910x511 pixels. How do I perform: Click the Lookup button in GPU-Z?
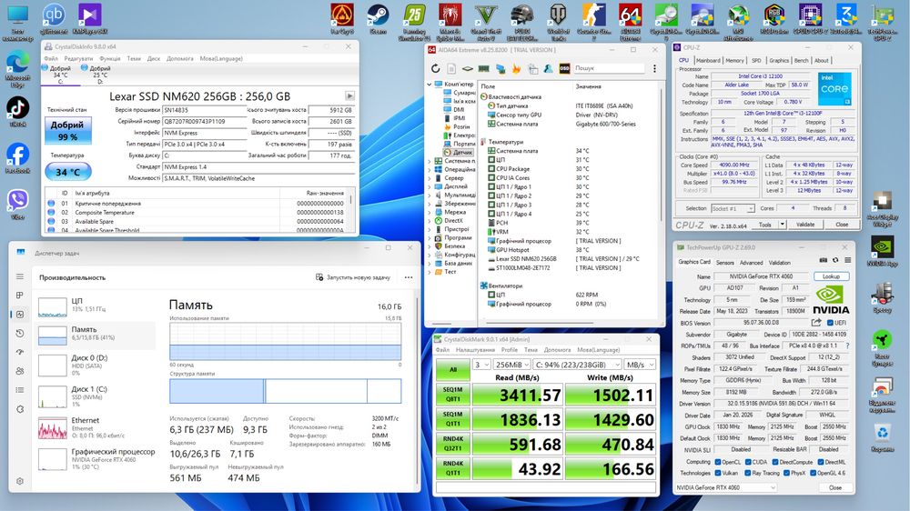point(831,276)
